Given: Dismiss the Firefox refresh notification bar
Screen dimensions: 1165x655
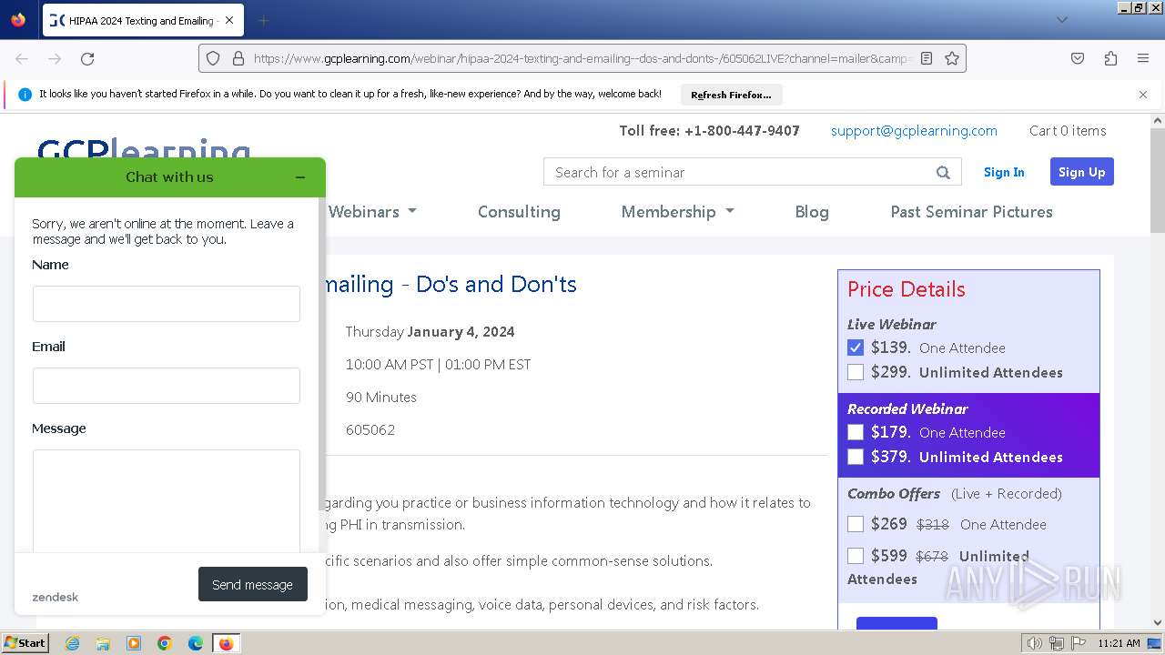Looking at the screenshot, I should coord(1143,95).
